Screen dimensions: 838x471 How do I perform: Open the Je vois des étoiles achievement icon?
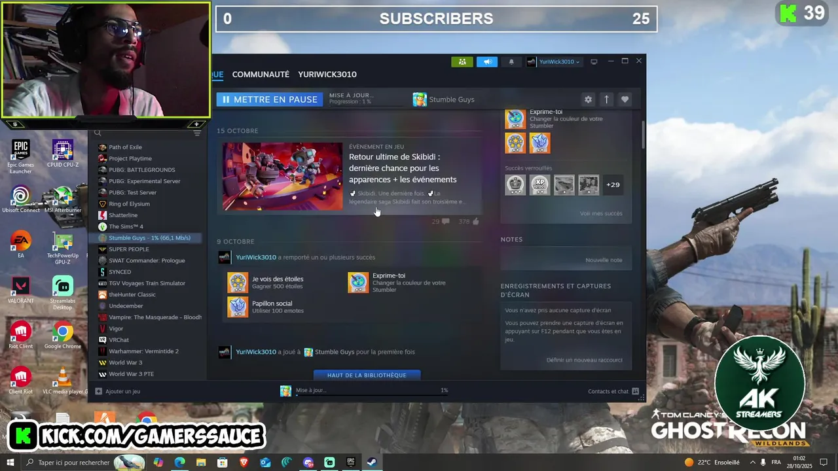[238, 283]
